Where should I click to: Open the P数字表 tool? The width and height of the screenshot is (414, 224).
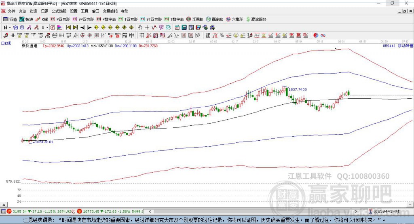click(x=106, y=19)
